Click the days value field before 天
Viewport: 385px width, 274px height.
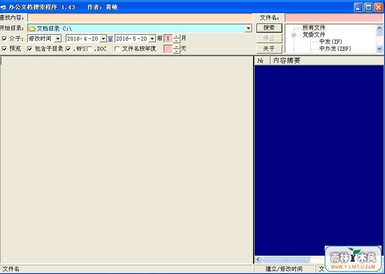(x=168, y=49)
